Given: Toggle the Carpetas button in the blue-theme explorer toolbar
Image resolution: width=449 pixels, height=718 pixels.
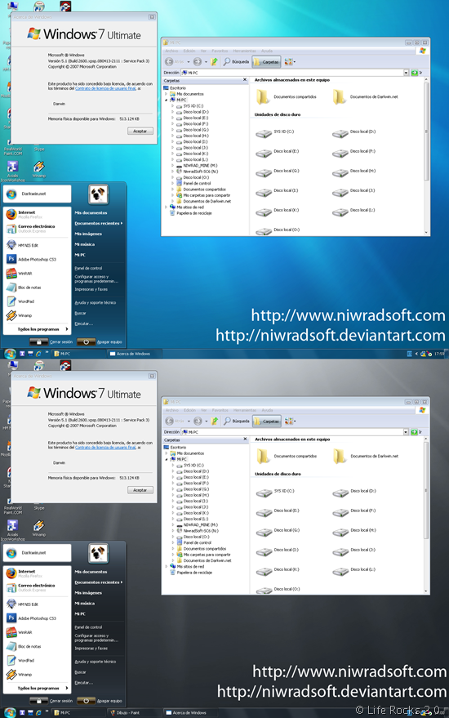Looking at the screenshot, I should point(266,61).
